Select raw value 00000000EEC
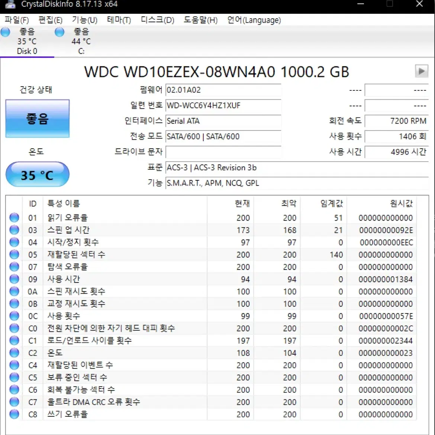Screen dimensions: 435x435 [386, 242]
